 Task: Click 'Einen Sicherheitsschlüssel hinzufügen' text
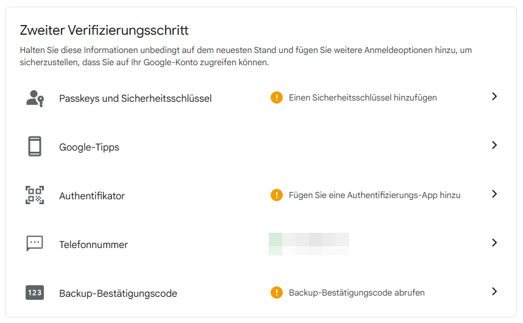pyautogui.click(x=363, y=98)
